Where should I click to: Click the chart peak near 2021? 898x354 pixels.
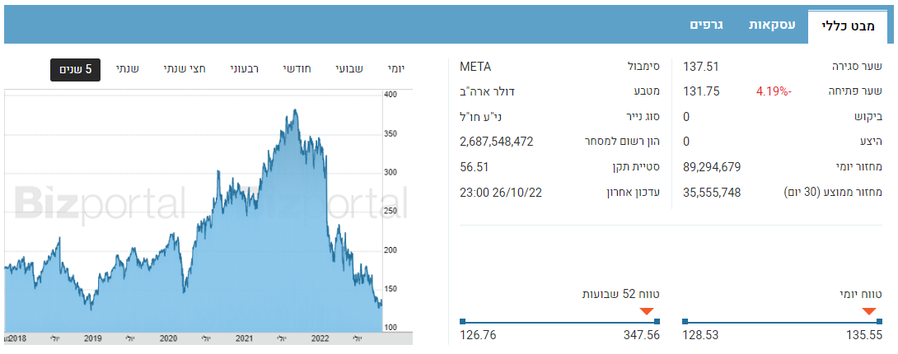[295, 109]
